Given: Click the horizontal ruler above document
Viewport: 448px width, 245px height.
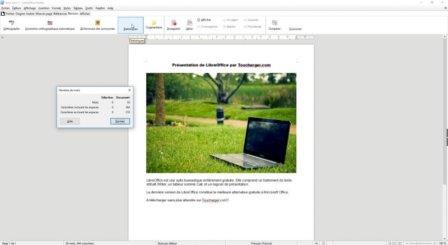Looking at the screenshot, I should coord(221,37).
